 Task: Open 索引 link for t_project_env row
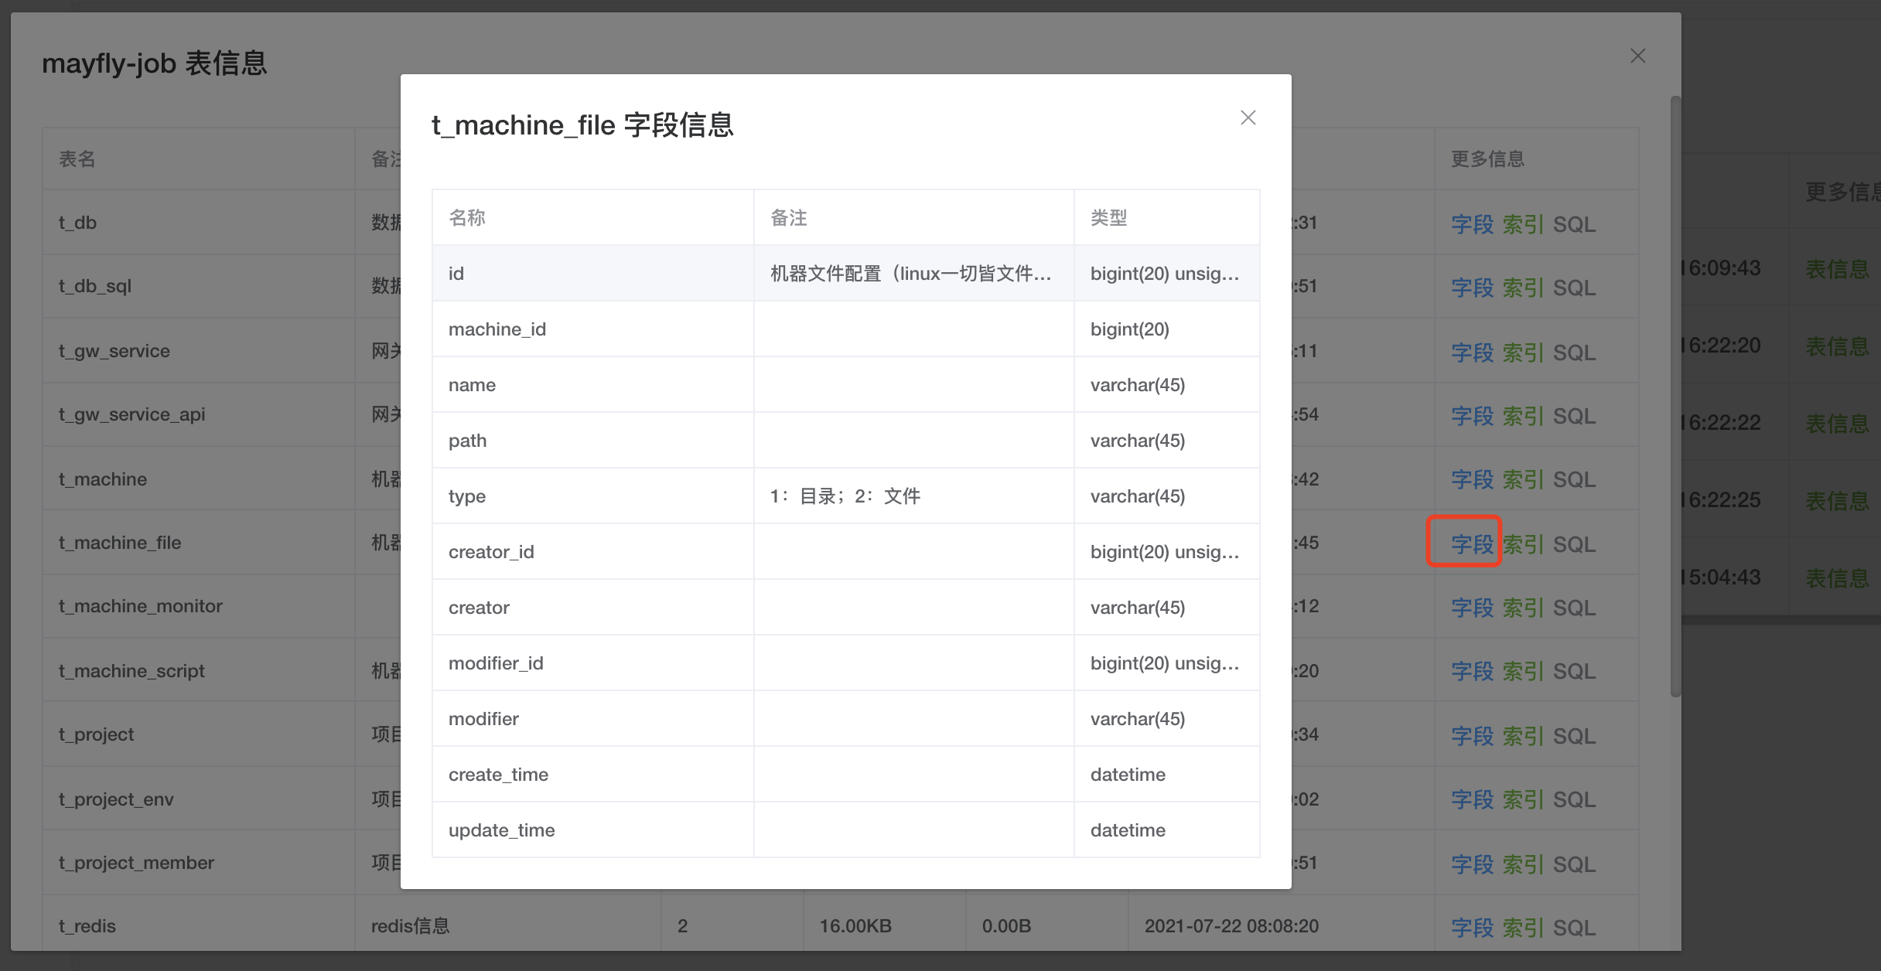tap(1523, 799)
